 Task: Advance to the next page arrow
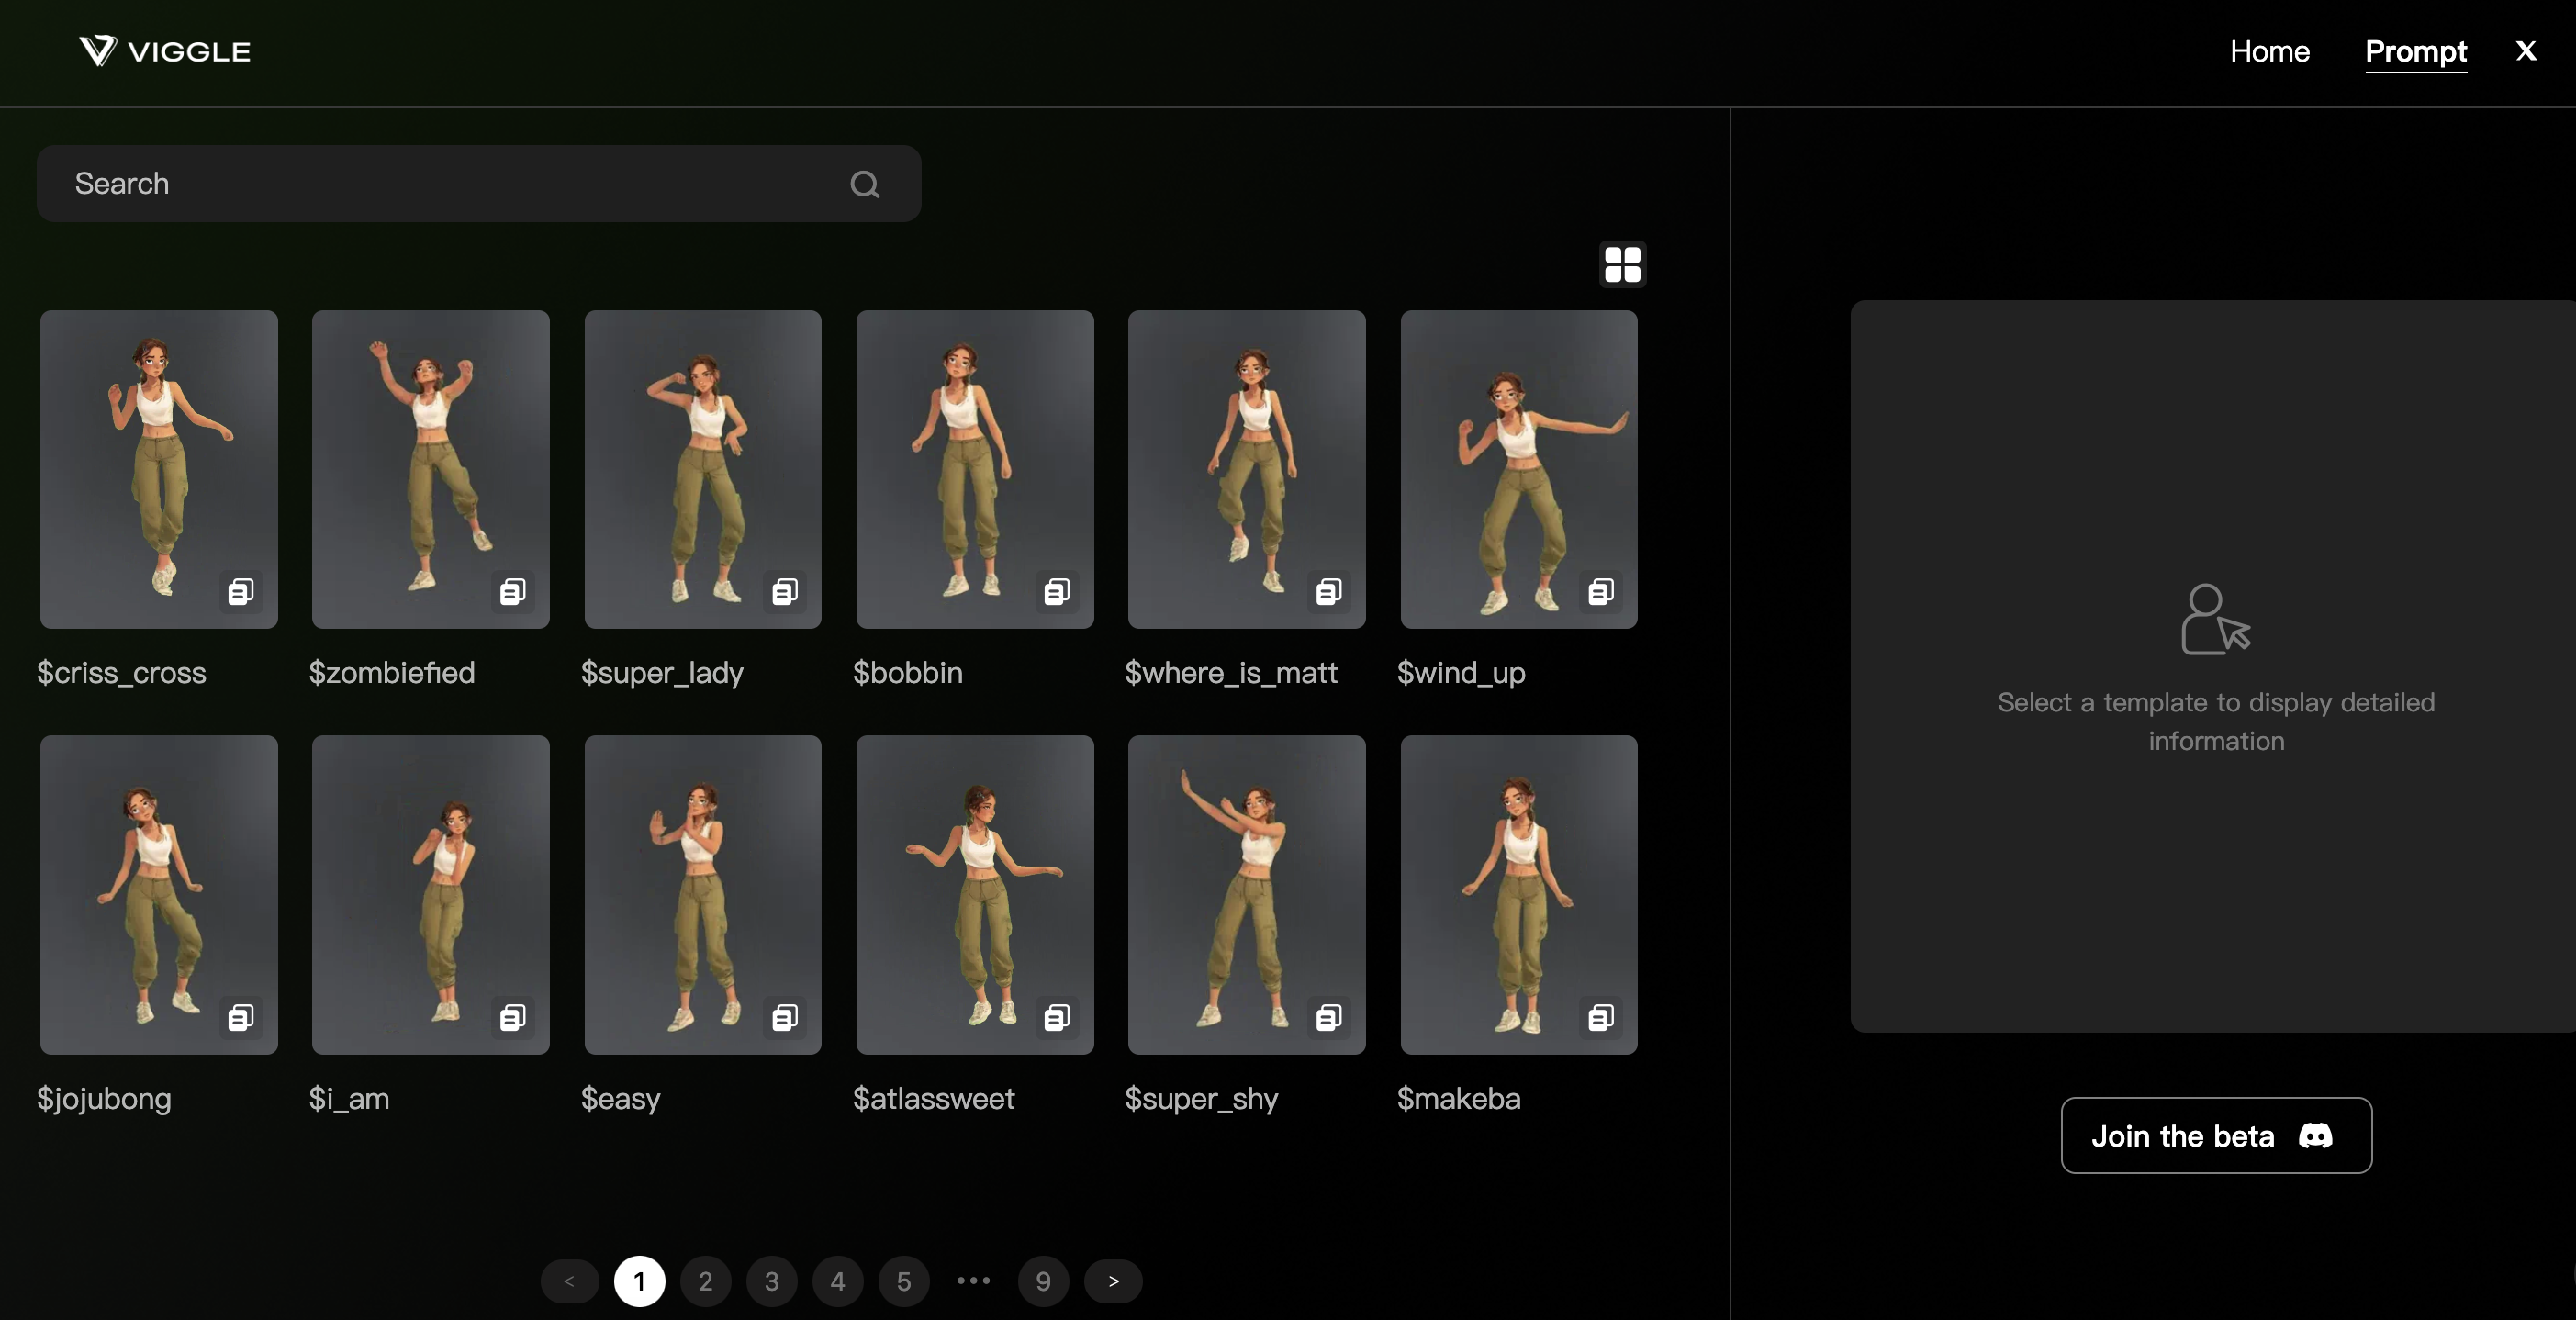pyautogui.click(x=1113, y=1281)
